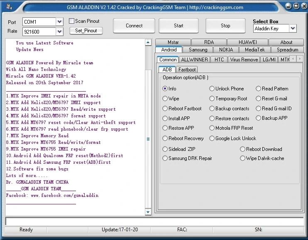This screenshot has height=240, width=308.
Task: Click the Start button
Action: [x=178, y=26]
